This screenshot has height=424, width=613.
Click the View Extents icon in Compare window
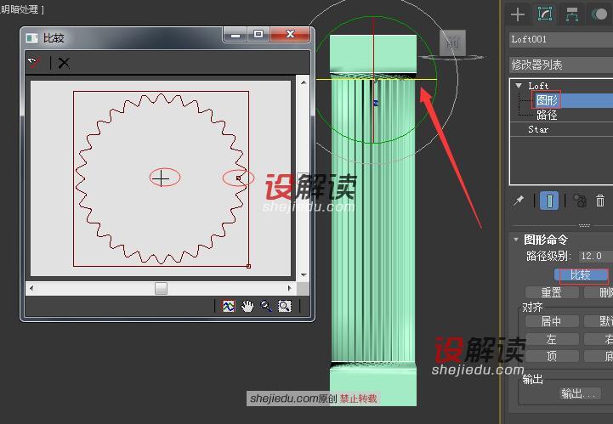pyautogui.click(x=228, y=307)
